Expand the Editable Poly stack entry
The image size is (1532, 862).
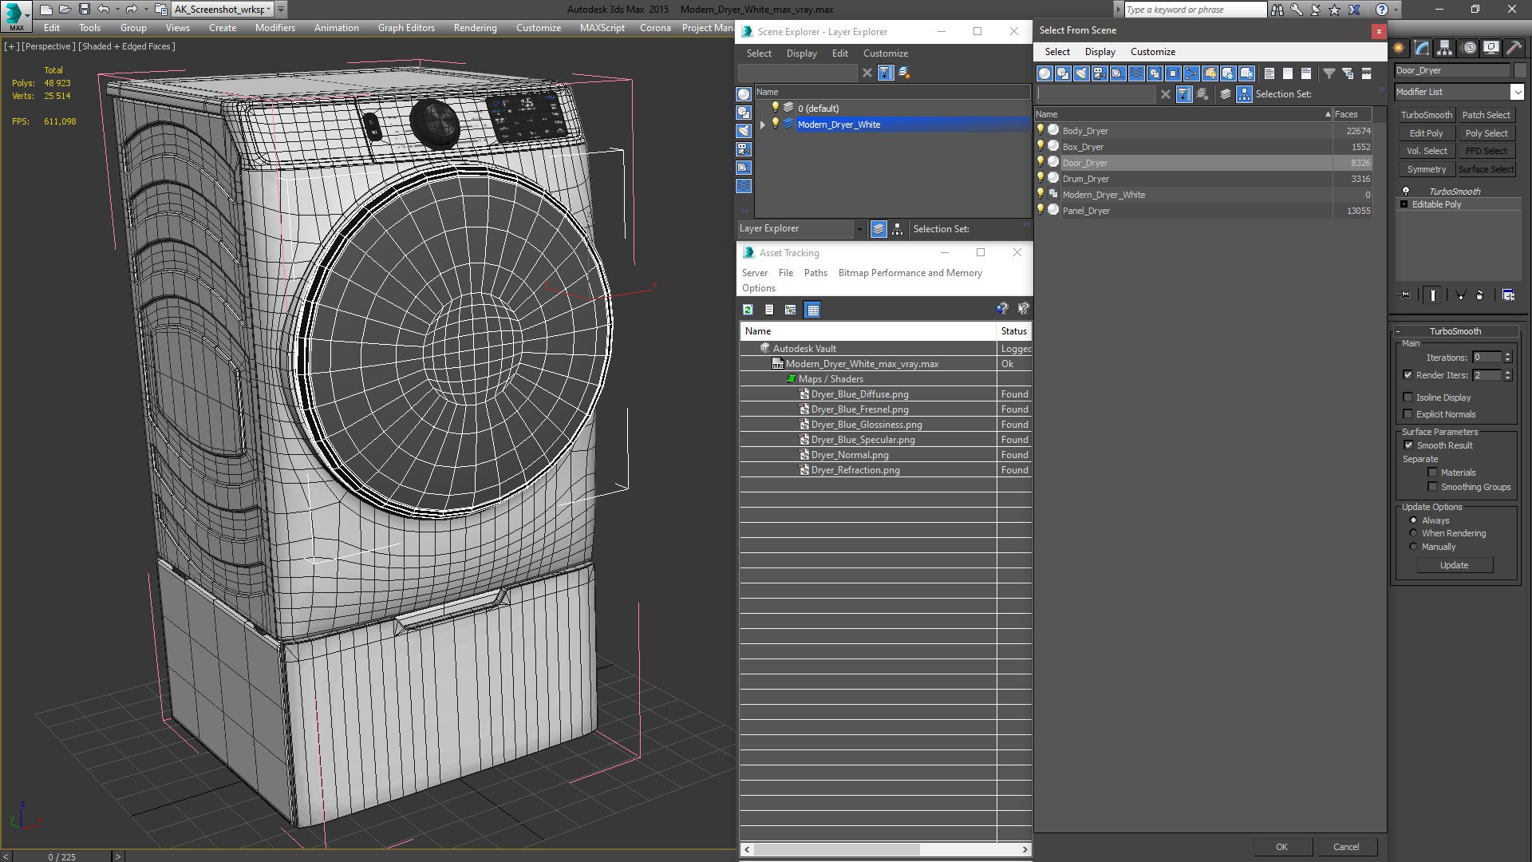(1404, 204)
